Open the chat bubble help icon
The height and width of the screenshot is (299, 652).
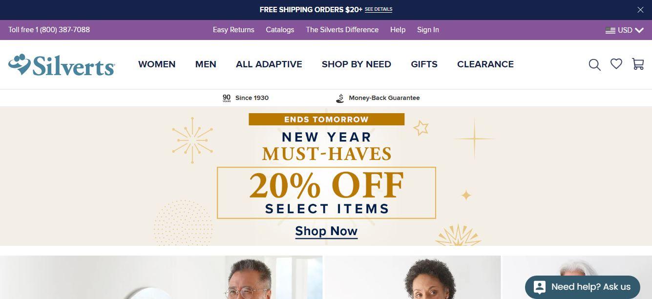(540, 287)
